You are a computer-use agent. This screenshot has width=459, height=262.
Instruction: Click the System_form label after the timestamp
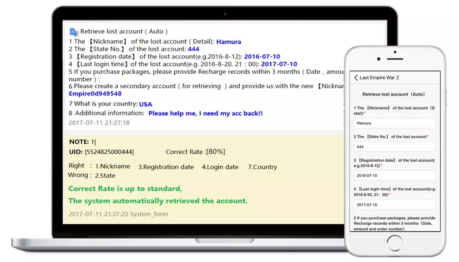[x=149, y=214]
